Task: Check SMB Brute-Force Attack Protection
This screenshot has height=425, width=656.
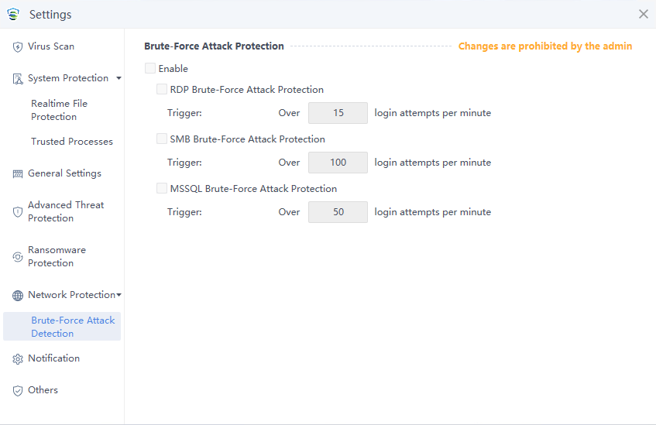Action: [x=162, y=139]
